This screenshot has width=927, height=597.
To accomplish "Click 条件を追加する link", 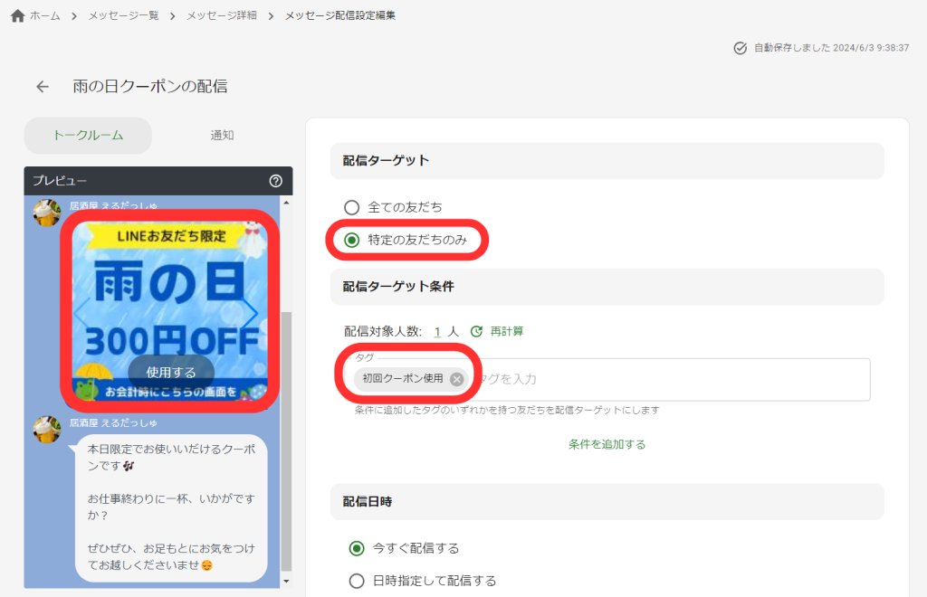I will [x=607, y=444].
